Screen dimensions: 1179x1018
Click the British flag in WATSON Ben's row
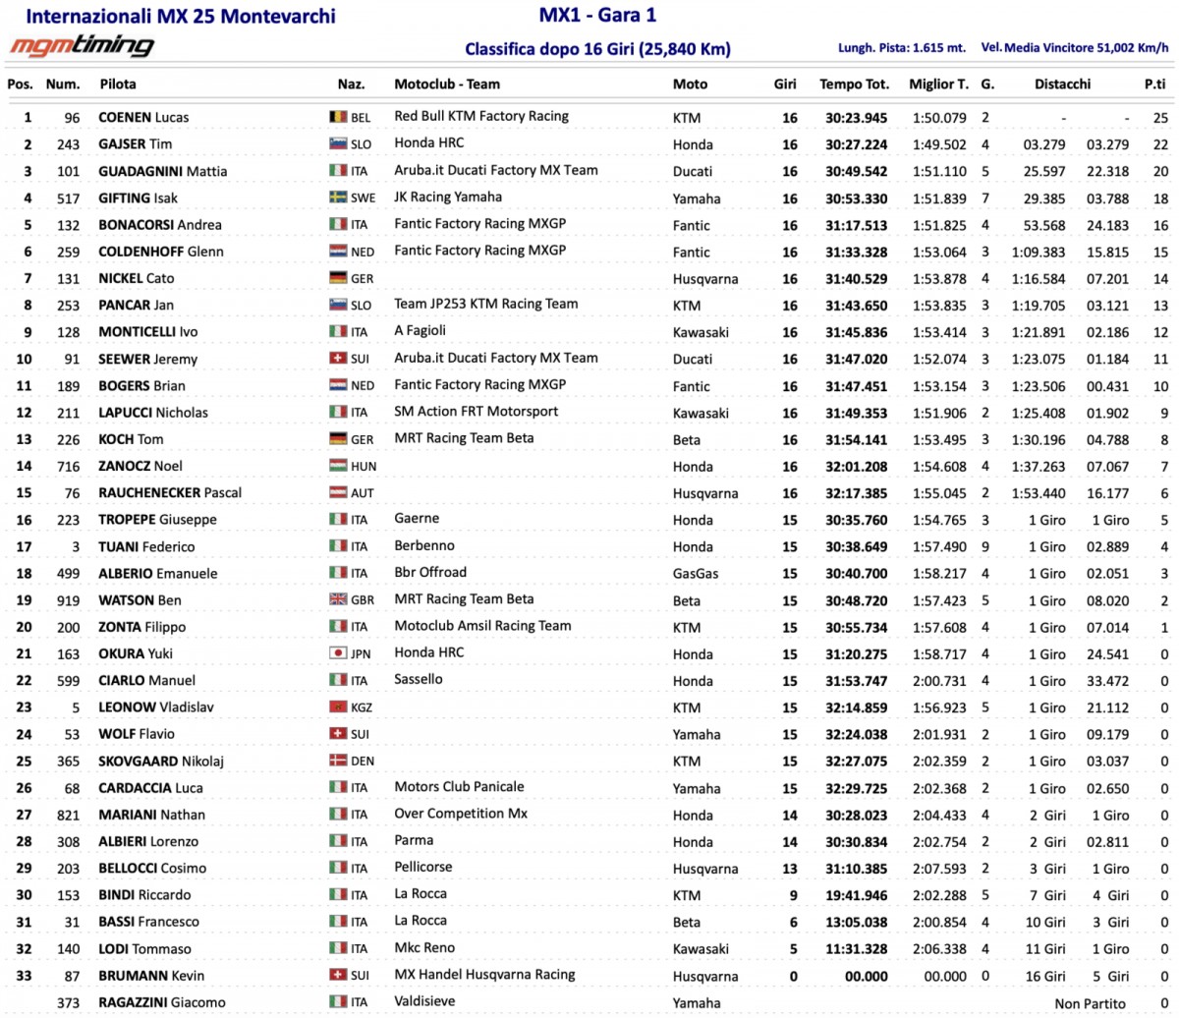click(338, 600)
